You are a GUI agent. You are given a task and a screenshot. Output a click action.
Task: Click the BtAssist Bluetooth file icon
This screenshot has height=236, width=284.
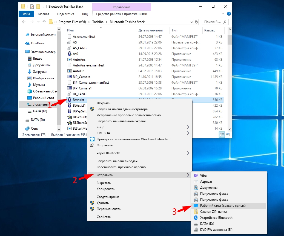tap(70, 100)
